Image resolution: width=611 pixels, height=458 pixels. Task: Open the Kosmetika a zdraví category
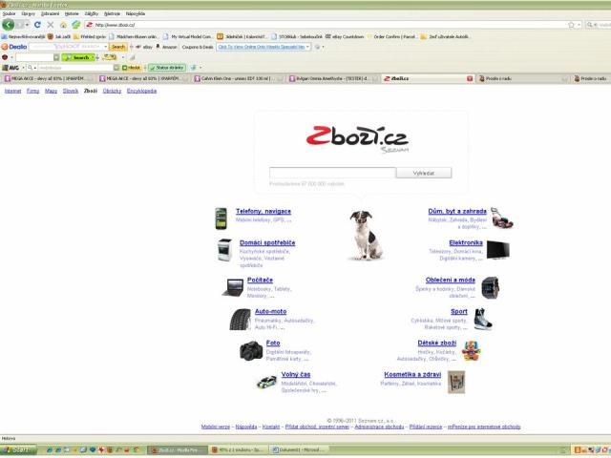tap(412, 375)
